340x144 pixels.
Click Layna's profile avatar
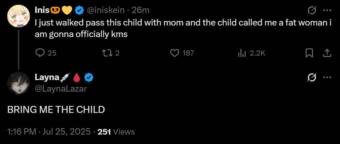pyautogui.click(x=18, y=83)
